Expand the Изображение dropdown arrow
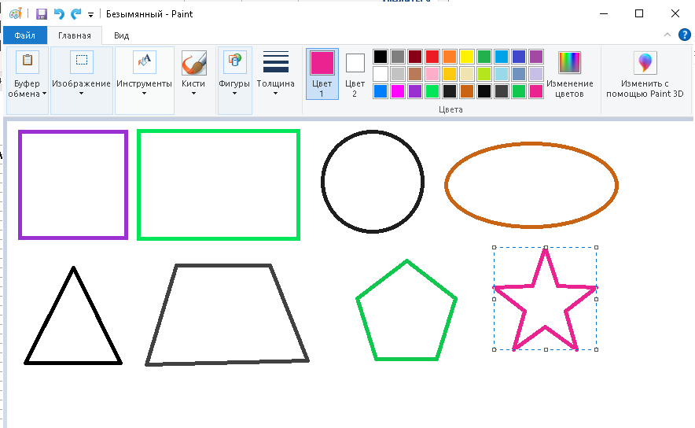Image resolution: width=695 pixels, height=428 pixels. (x=81, y=93)
